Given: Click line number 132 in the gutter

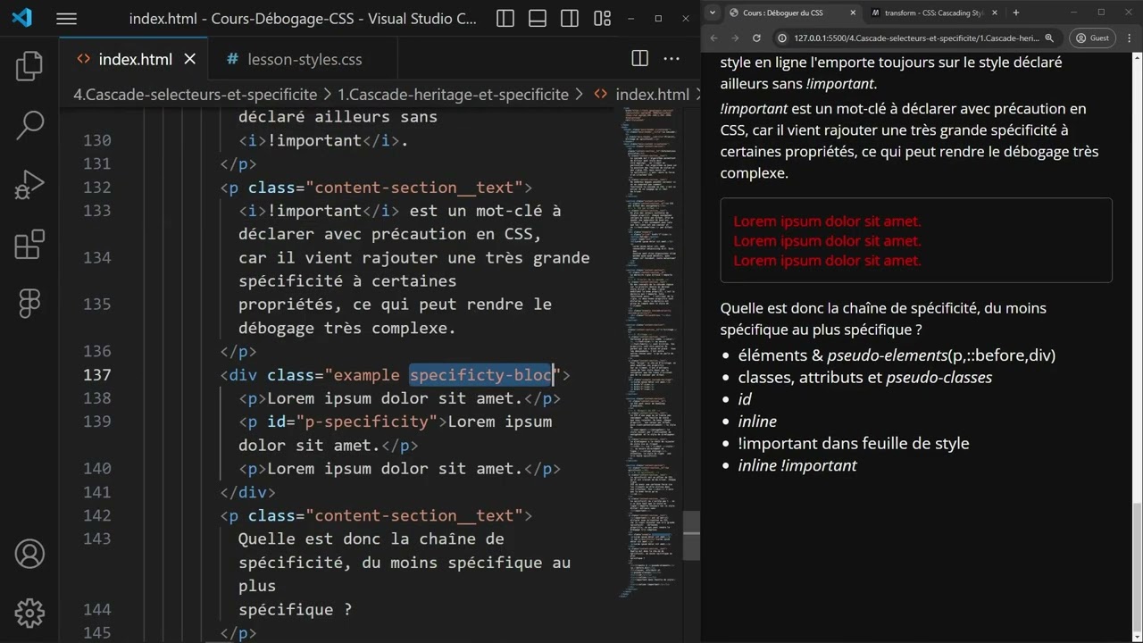Looking at the screenshot, I should click(96, 188).
